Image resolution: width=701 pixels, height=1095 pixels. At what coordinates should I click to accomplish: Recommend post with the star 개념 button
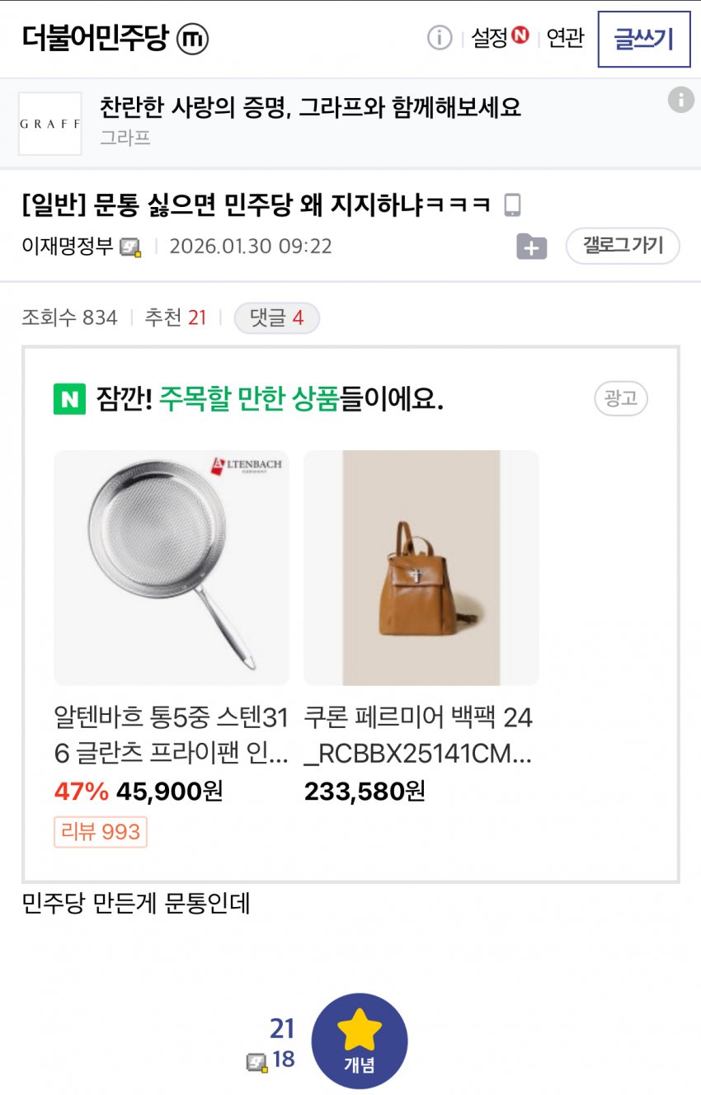coord(360,1041)
